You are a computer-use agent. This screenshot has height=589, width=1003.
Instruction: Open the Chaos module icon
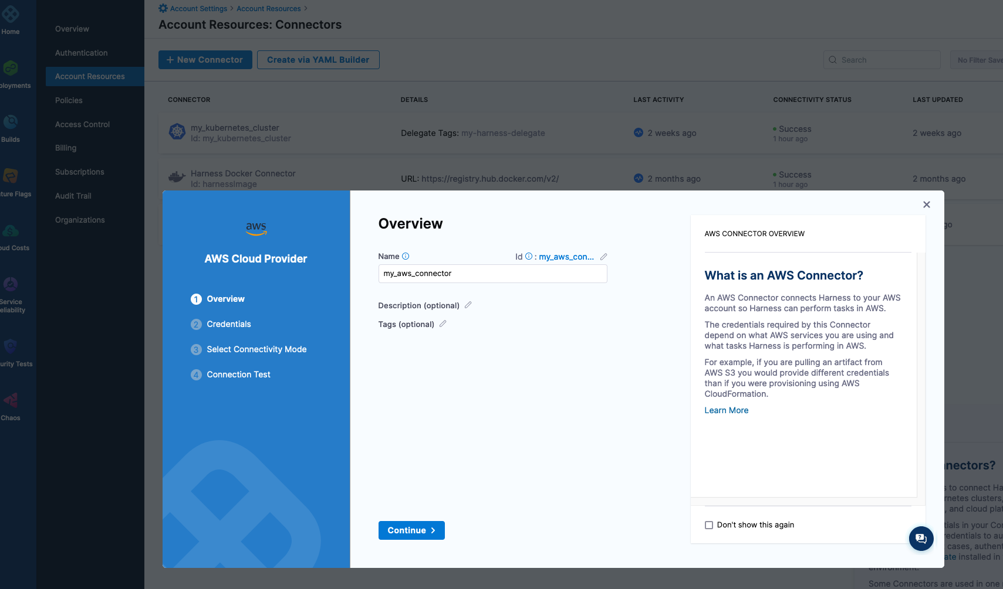point(11,401)
